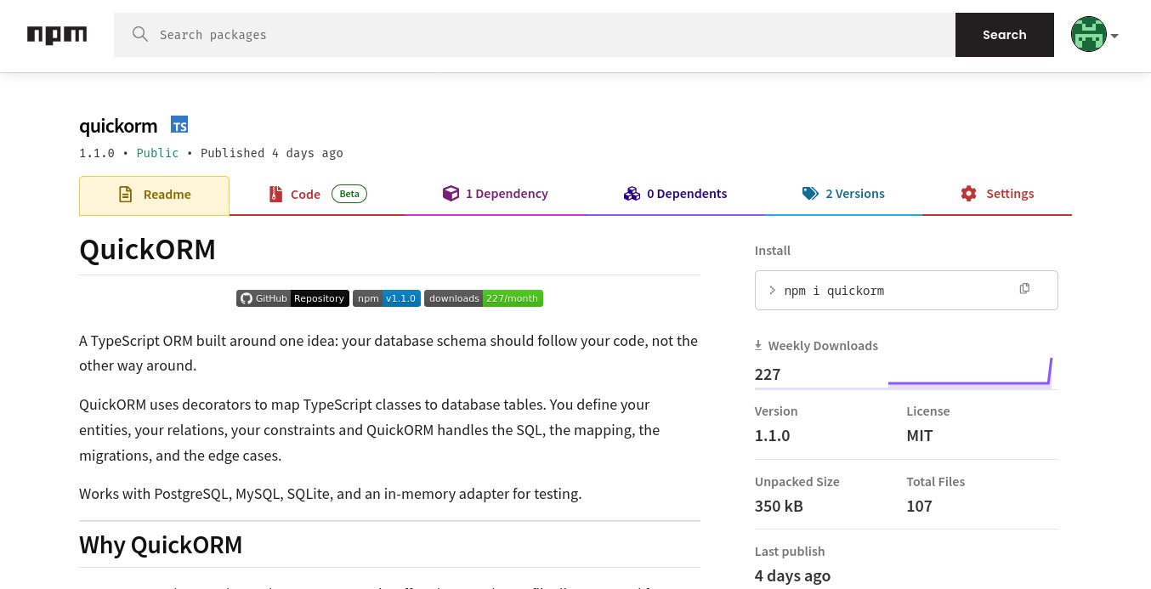Open the 1 Dependency tab
The image size is (1151, 589).
[x=495, y=195]
